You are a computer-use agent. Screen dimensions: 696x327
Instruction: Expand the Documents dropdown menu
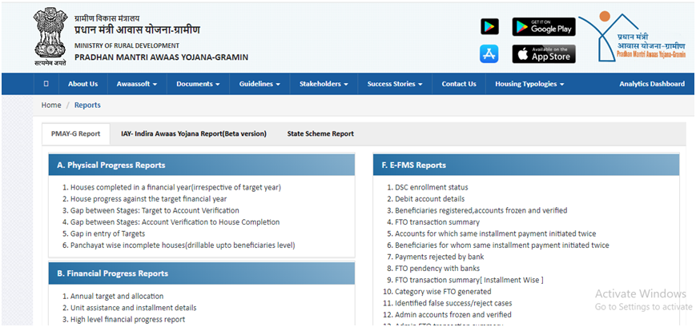click(198, 84)
